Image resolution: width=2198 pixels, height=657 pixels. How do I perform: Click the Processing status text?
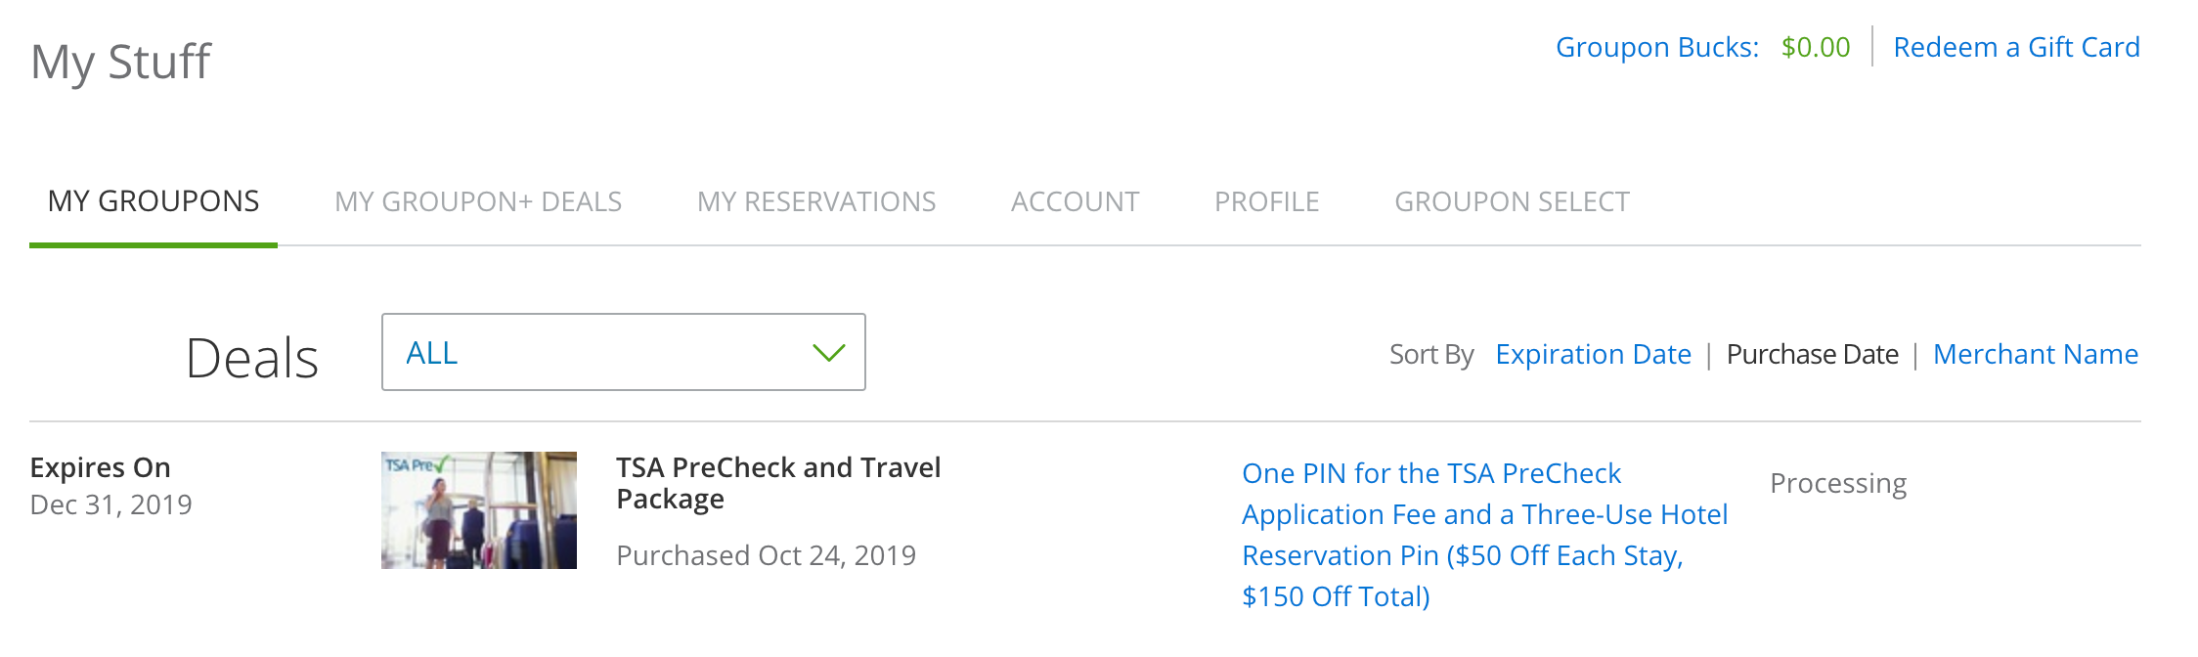coord(1838,483)
